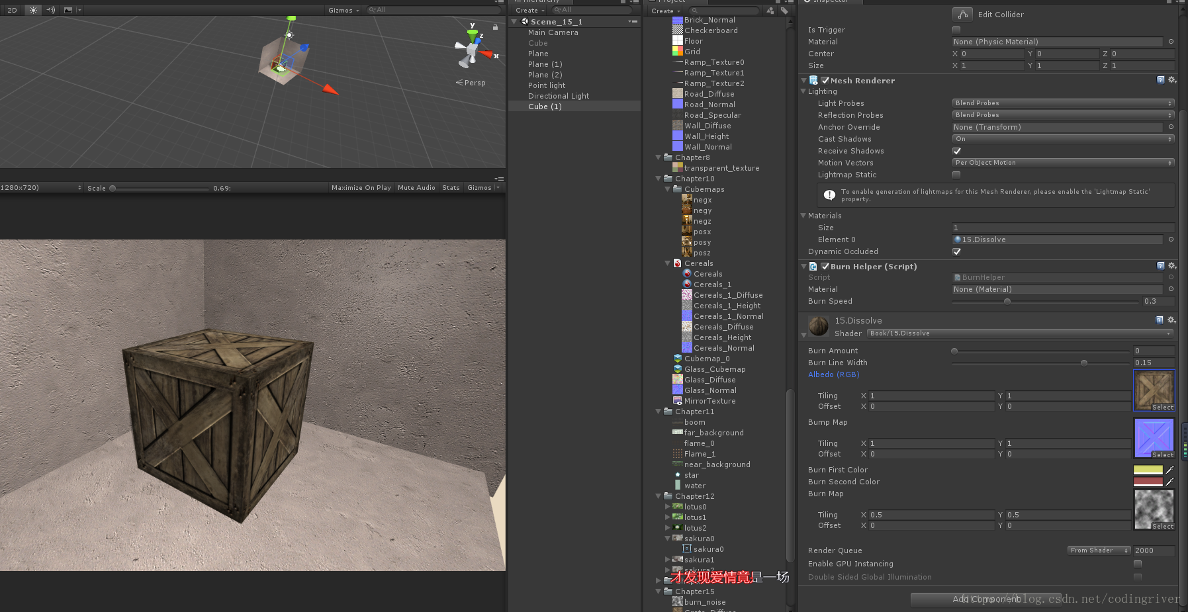Enable the Lightmap Static checkbox
Viewport: 1188px width, 612px height.
(956, 175)
